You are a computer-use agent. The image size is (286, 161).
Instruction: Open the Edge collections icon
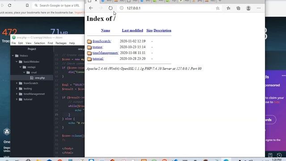[x=238, y=8]
